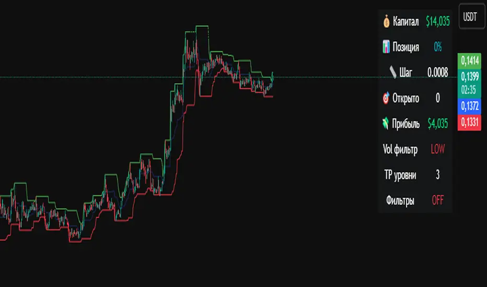Click the $4,035 profit value
Viewport: 487px width, 287px height.
(x=437, y=124)
